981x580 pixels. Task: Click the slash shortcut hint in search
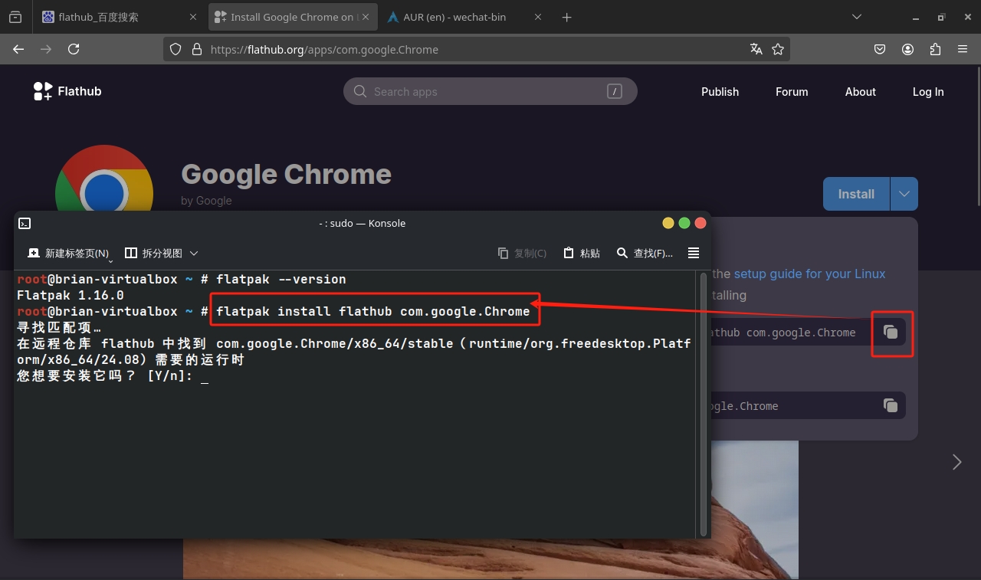[x=614, y=91]
